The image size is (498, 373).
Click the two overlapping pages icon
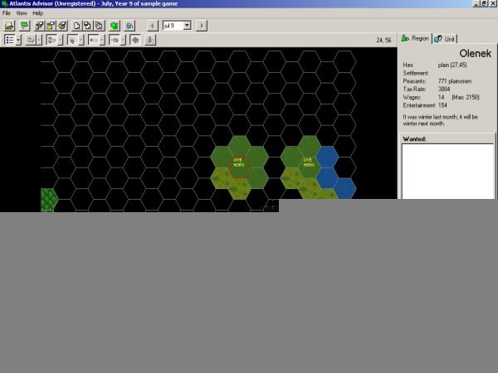point(88,26)
